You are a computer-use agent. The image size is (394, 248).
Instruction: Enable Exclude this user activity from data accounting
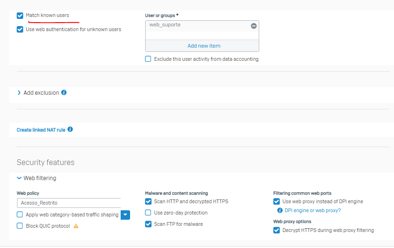pyautogui.click(x=148, y=59)
